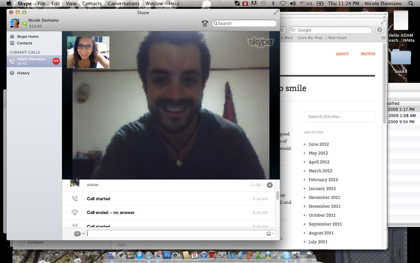Go to Contacts in the sidebar
420x263 pixels.
(25, 43)
